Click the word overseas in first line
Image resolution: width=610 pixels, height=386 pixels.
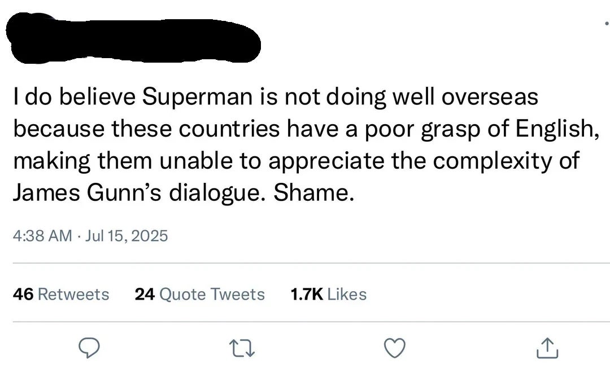[490, 97]
